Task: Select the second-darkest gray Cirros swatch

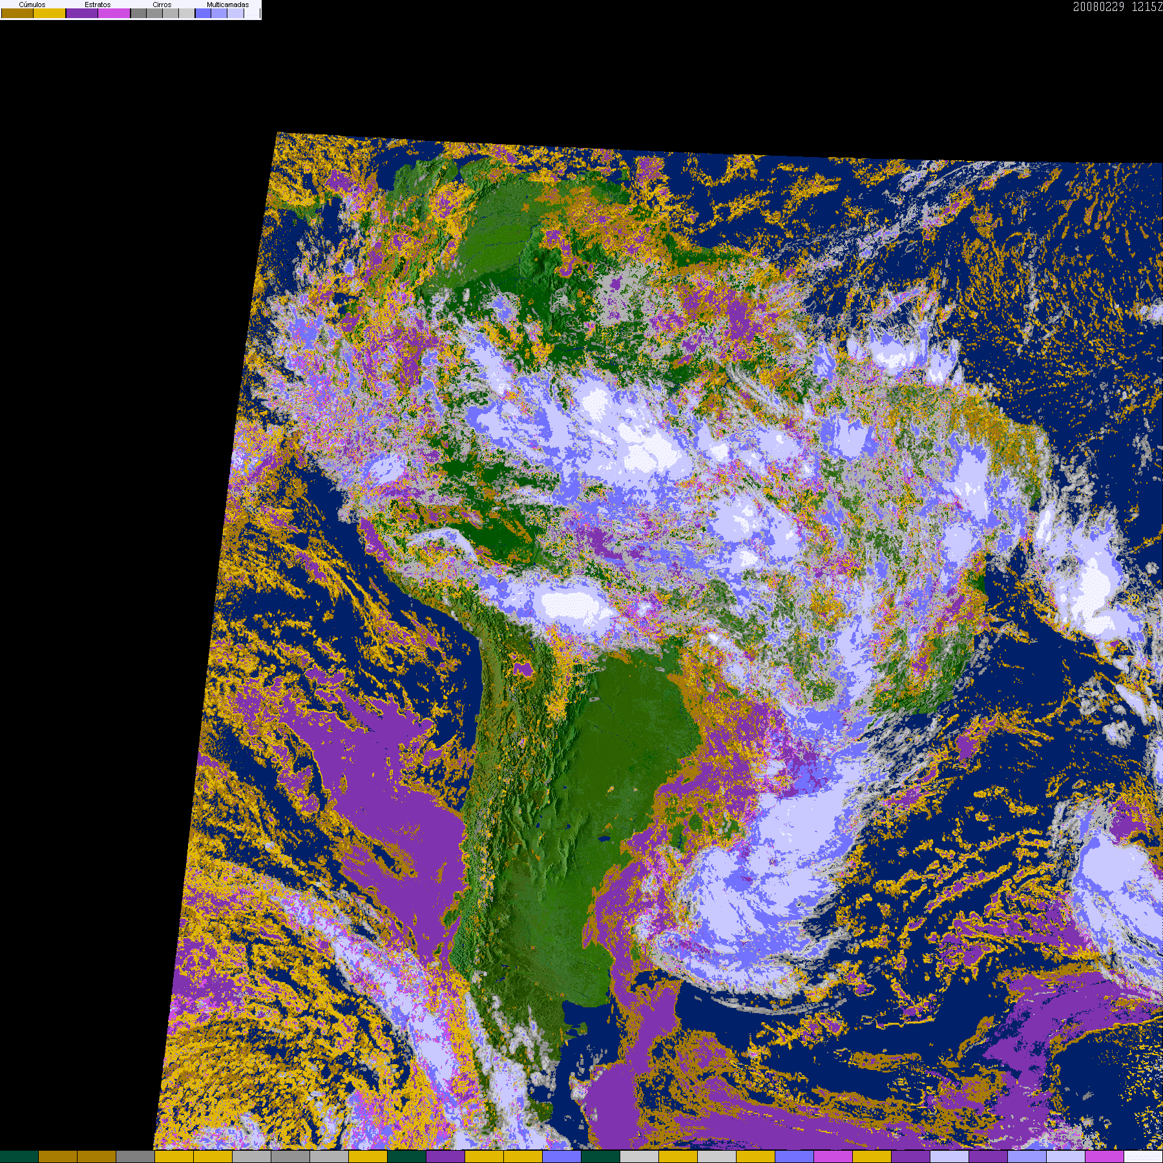Action: 154,13
